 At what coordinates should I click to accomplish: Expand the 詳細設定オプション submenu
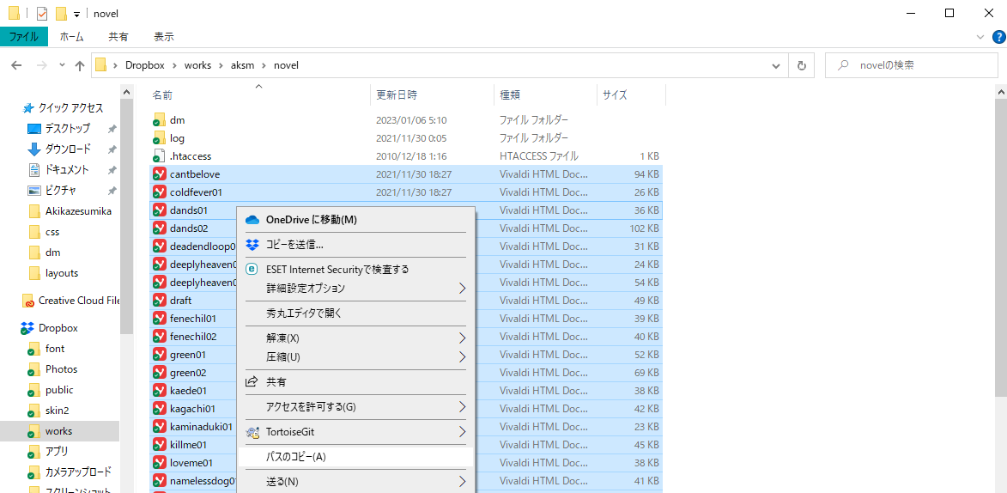462,289
